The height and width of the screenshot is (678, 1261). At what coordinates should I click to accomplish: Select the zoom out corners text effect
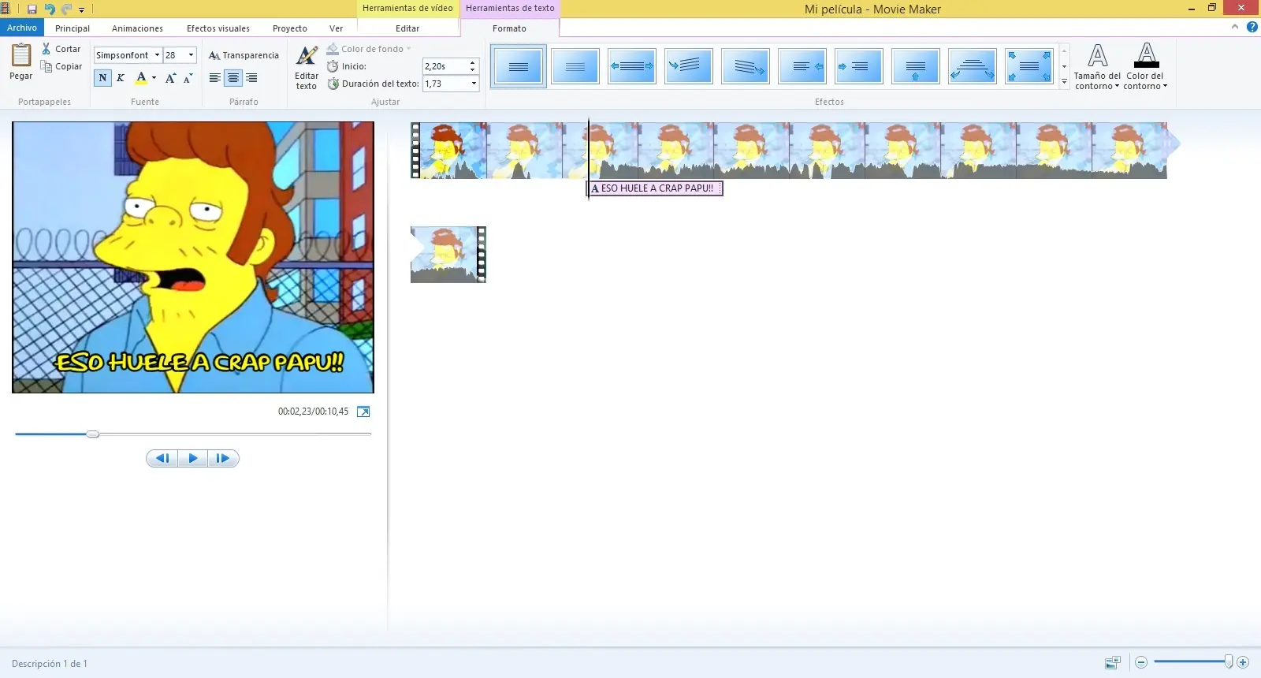coord(1029,66)
